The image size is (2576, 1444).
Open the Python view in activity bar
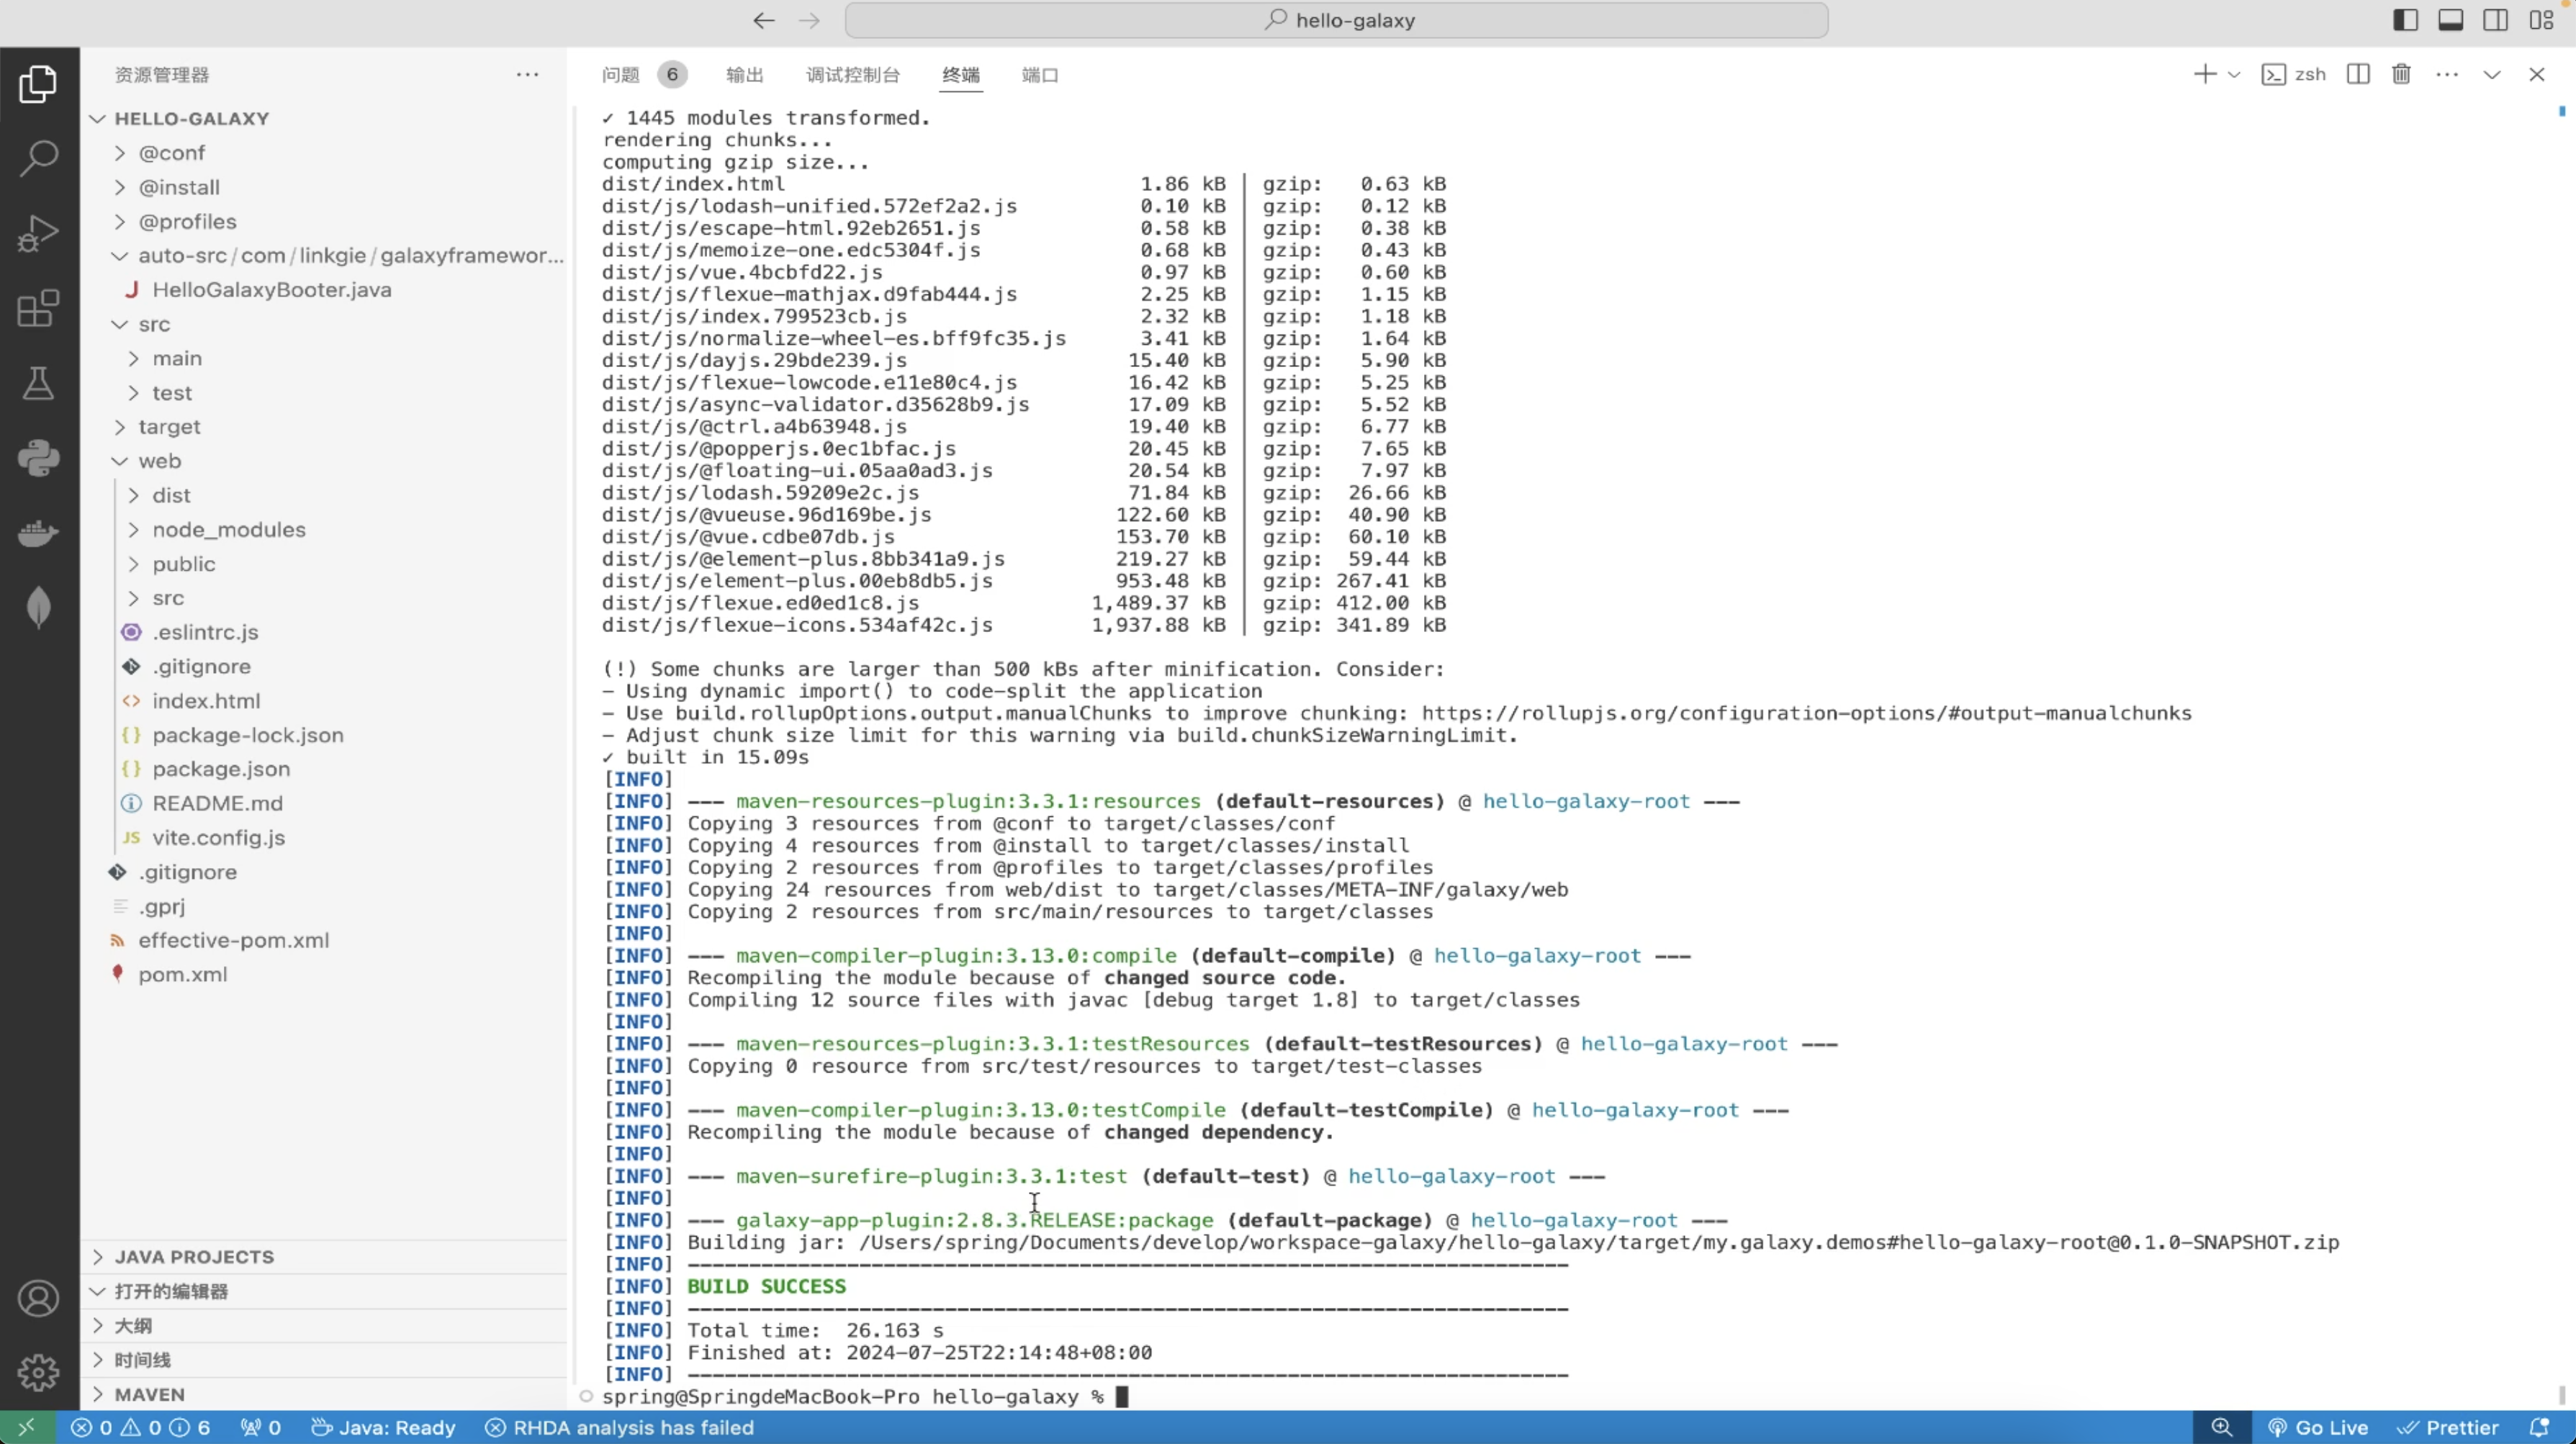click(x=38, y=458)
